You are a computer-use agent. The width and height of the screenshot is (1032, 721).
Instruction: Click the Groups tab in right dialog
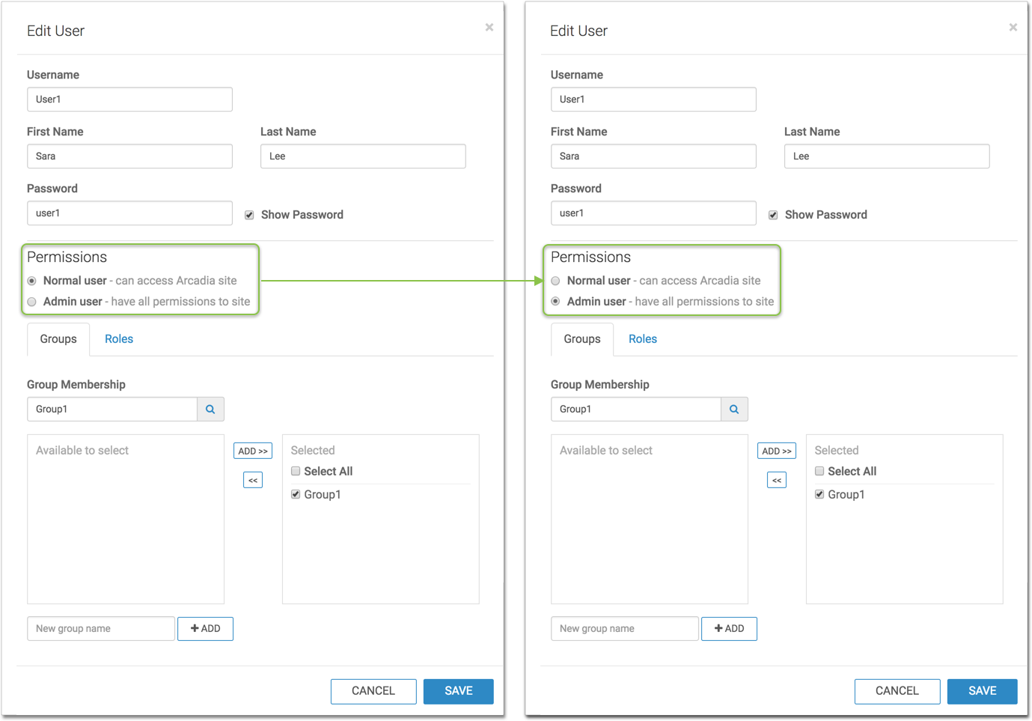point(581,339)
